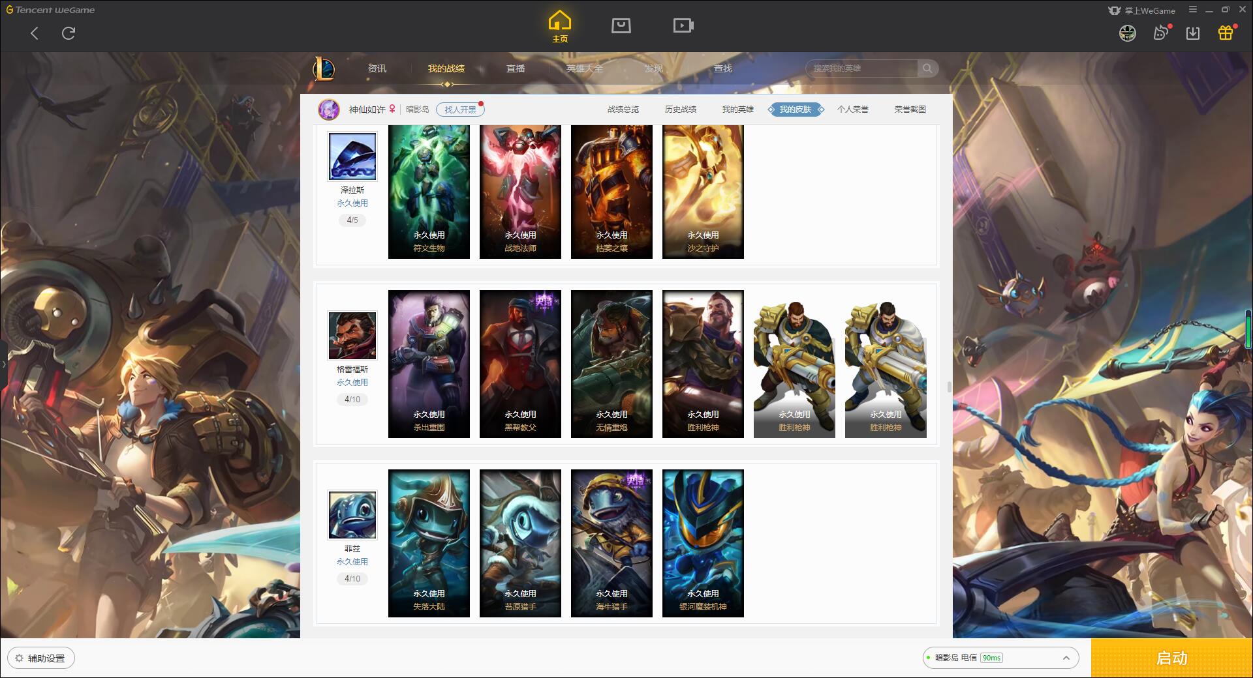Click the 4/5 skin count badge for 泽拉斯

[352, 220]
